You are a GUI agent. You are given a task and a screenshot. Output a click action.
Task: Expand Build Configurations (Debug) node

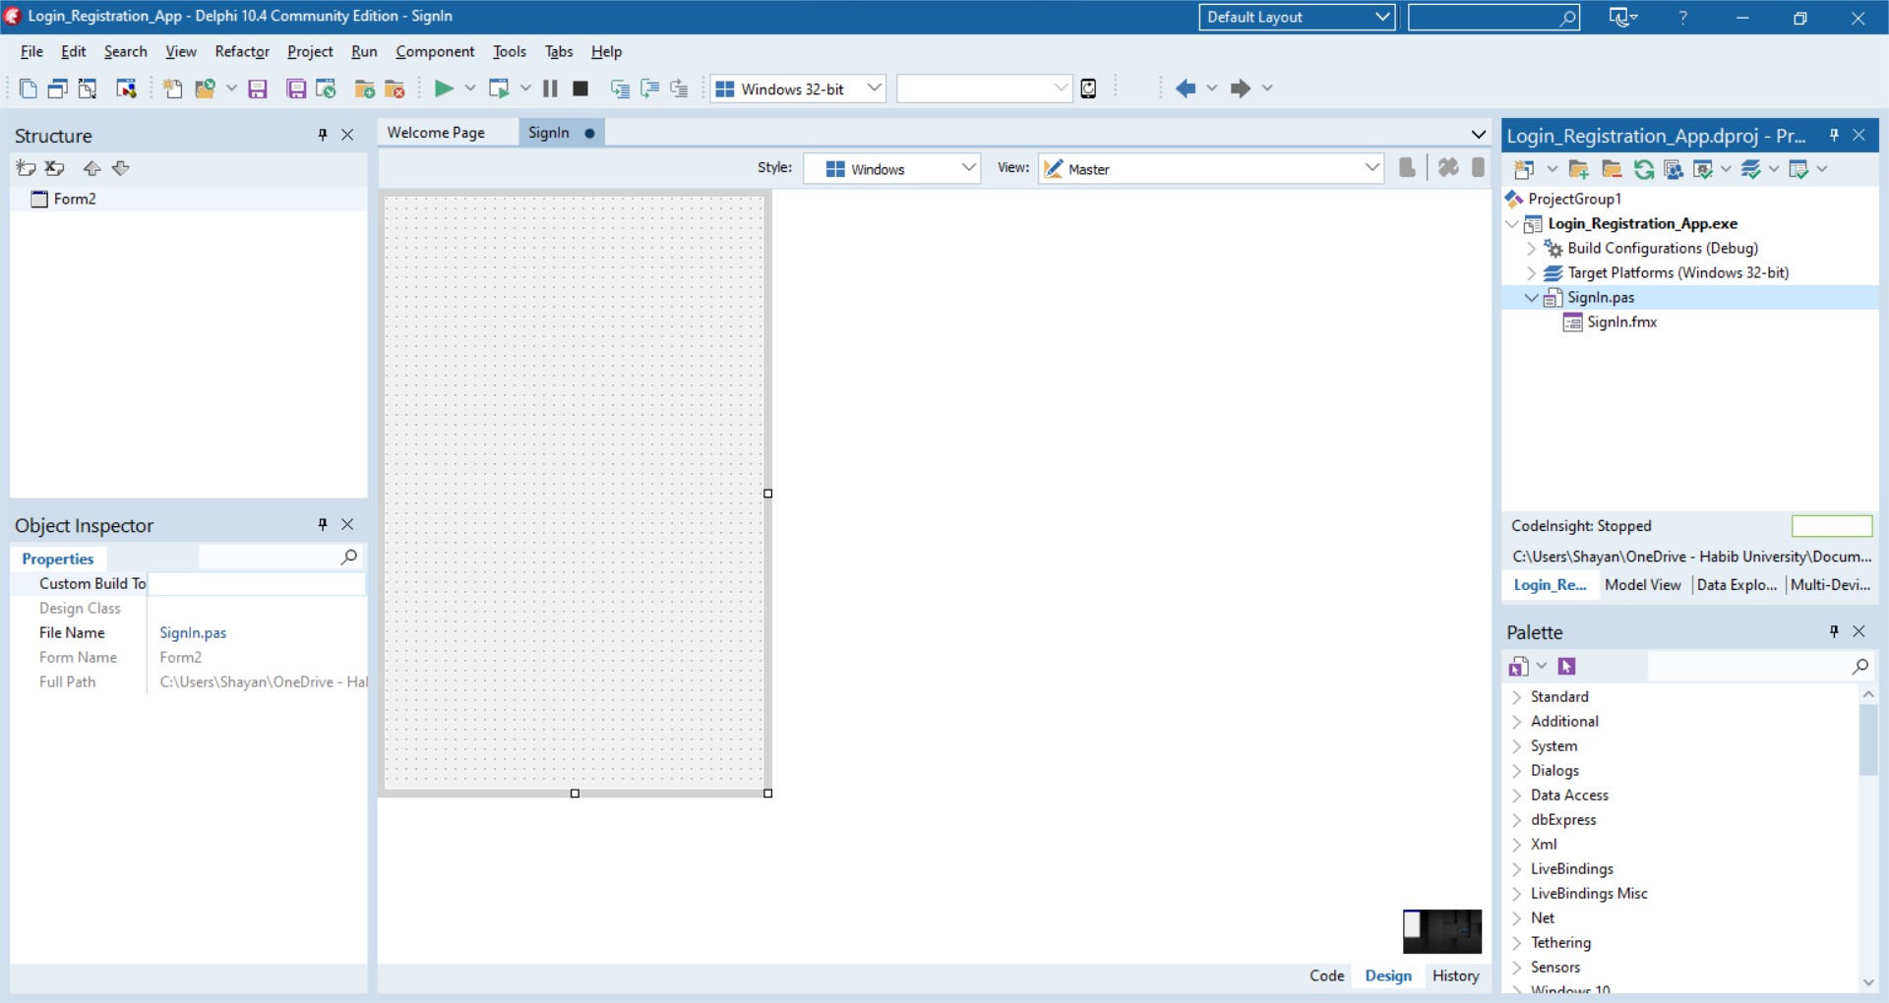coord(1531,249)
